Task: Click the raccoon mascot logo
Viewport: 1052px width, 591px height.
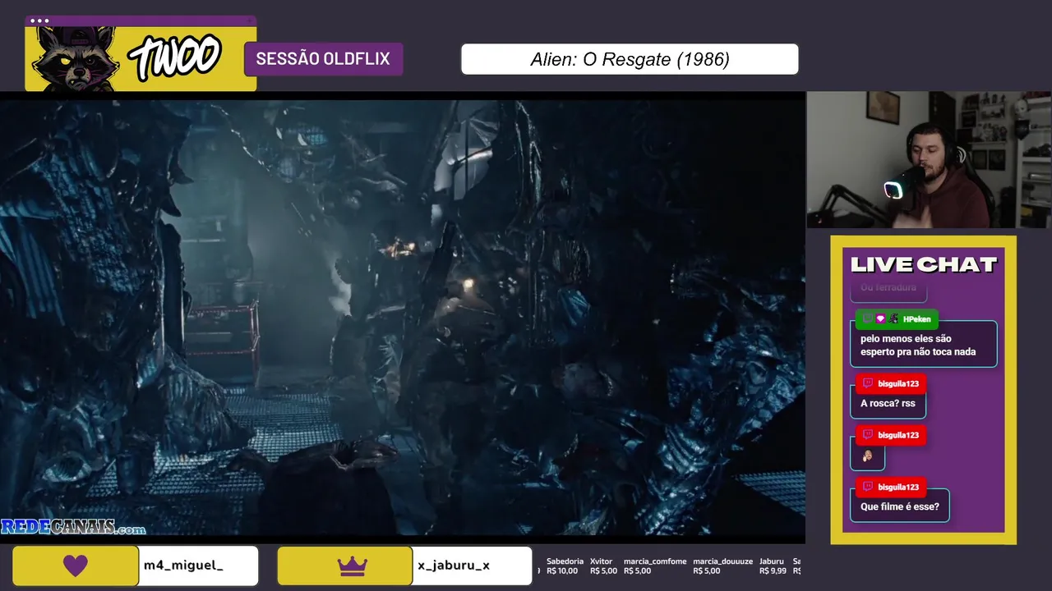Action: [x=75, y=59]
